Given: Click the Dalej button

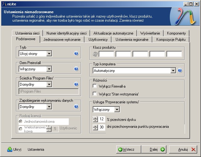Looking at the screenshot, I should (154, 149).
